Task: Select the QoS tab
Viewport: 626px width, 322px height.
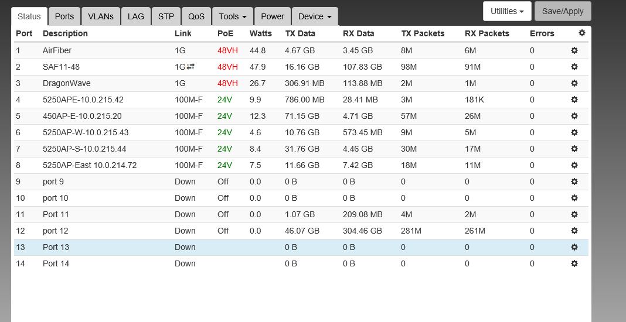Action: (x=196, y=16)
